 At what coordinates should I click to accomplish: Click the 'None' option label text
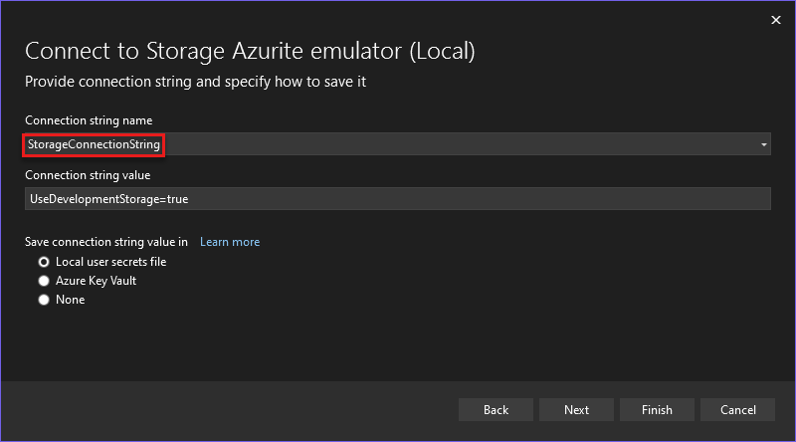click(x=70, y=300)
